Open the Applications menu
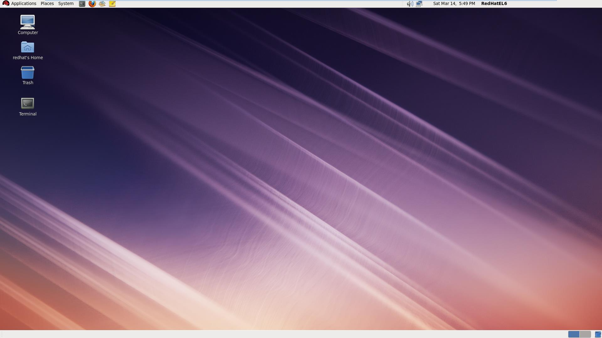This screenshot has height=338, width=602. tap(24, 3)
